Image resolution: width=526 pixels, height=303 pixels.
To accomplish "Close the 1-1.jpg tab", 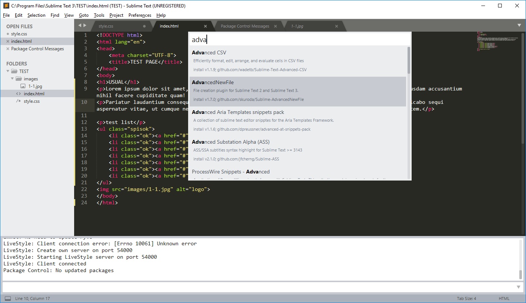I will point(336,26).
